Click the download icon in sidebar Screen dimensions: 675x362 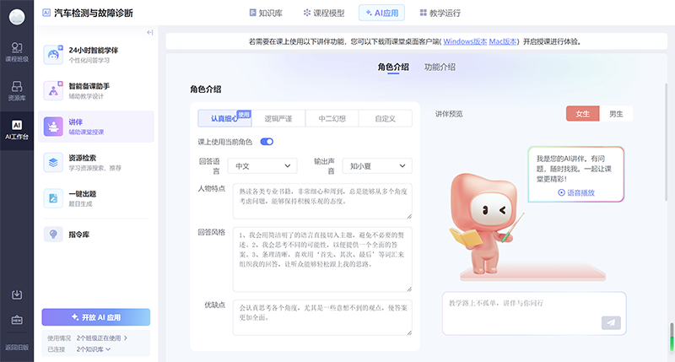point(17,294)
